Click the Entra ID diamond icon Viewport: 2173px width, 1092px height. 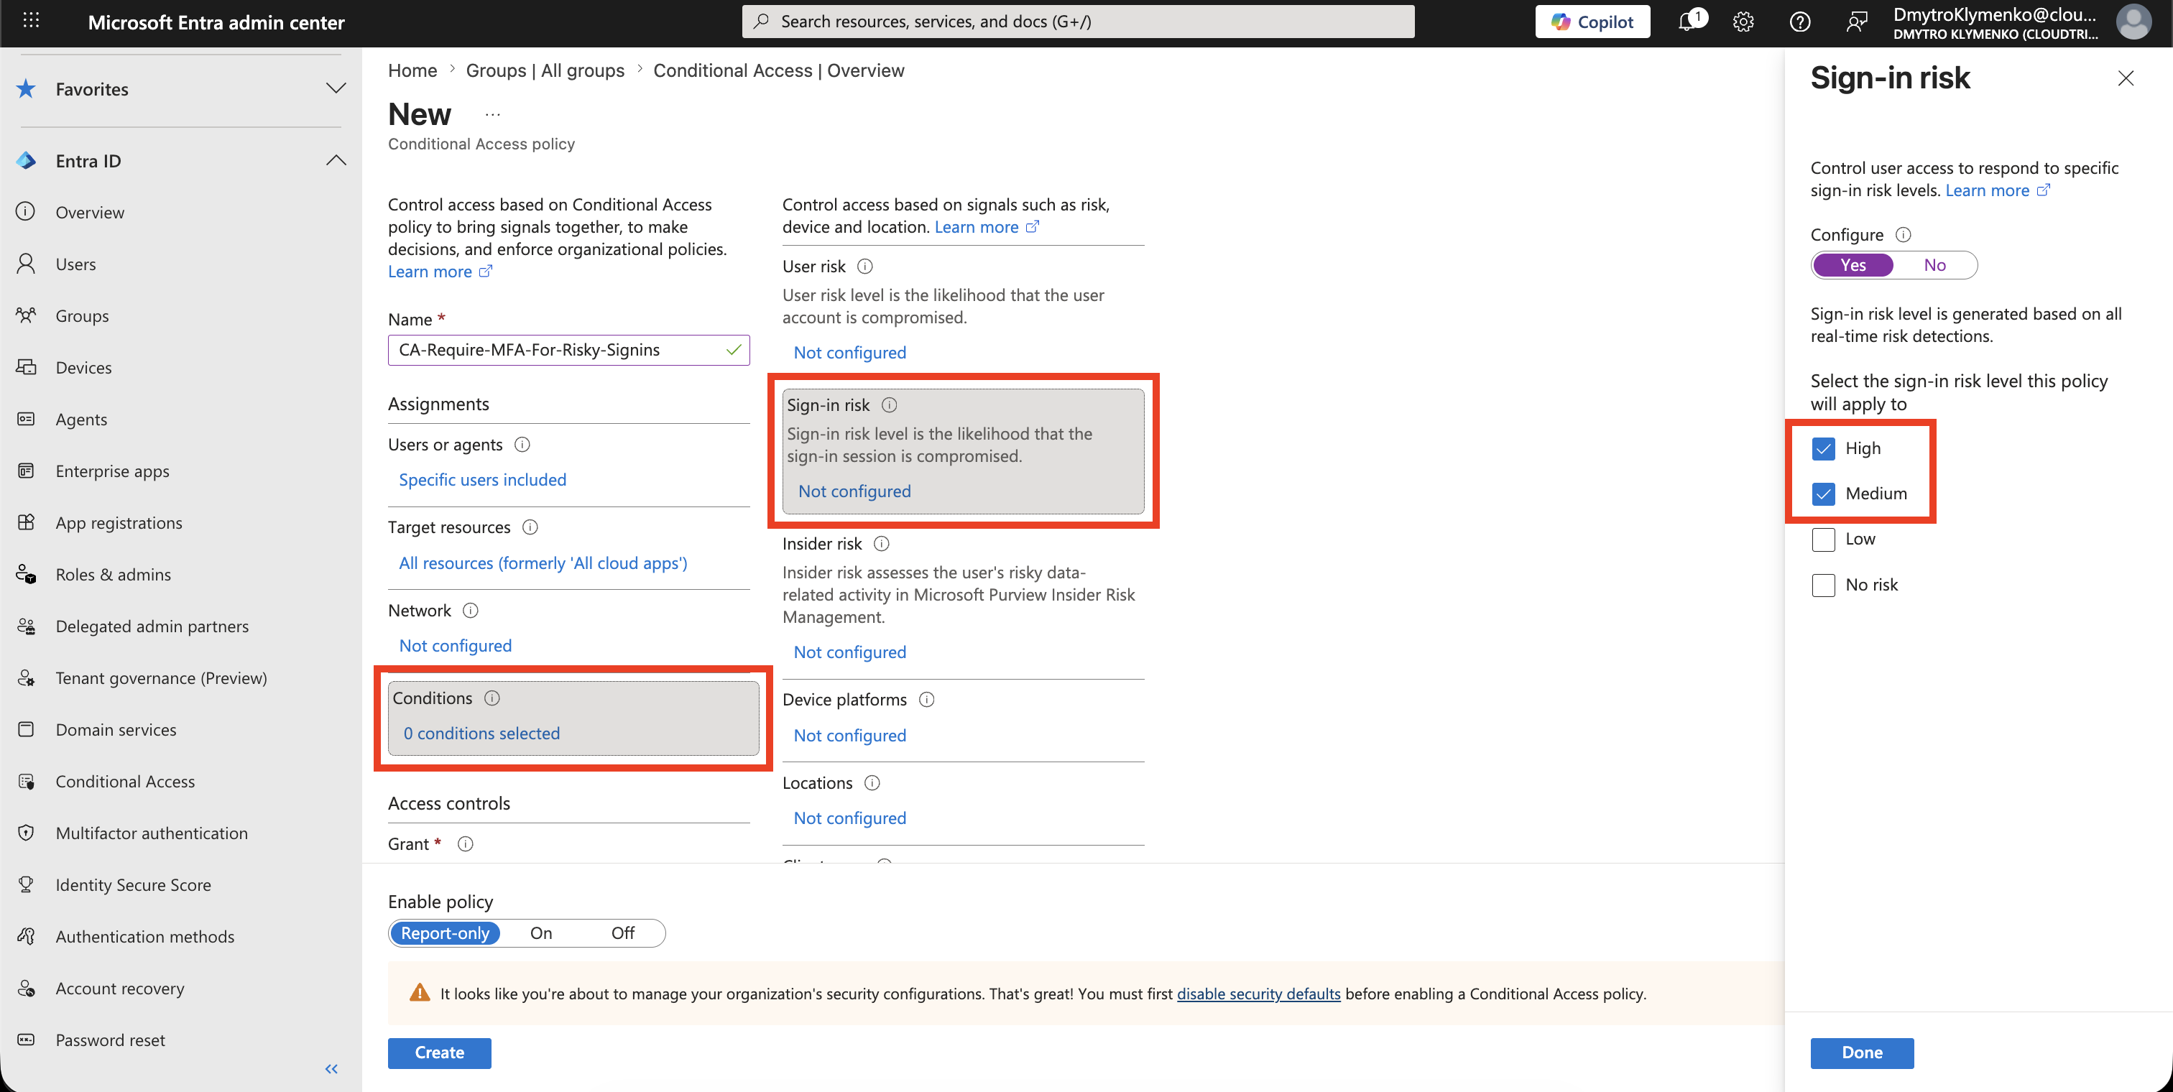pyautogui.click(x=26, y=160)
